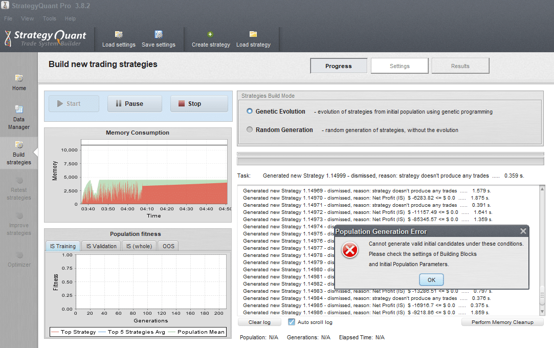Click the Population: N/A status text
Screen dimensions: 554x348
(259, 337)
